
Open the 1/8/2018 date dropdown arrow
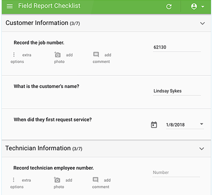[x=201, y=124]
